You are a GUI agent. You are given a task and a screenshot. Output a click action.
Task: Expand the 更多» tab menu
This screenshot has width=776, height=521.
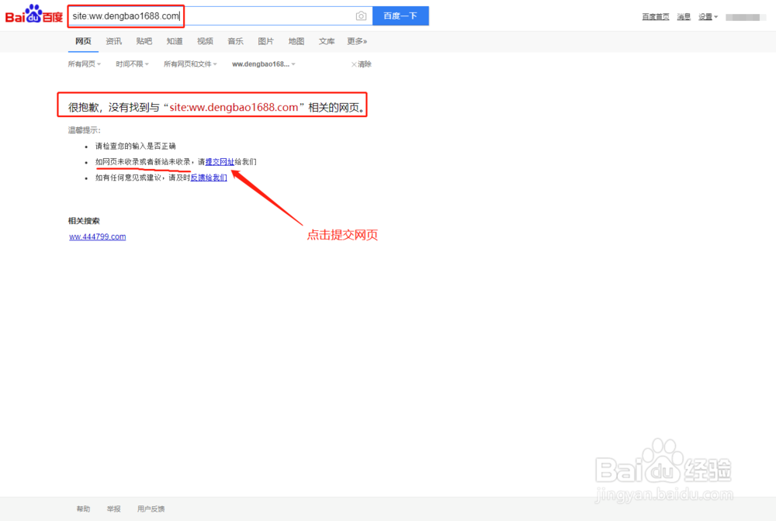(357, 41)
